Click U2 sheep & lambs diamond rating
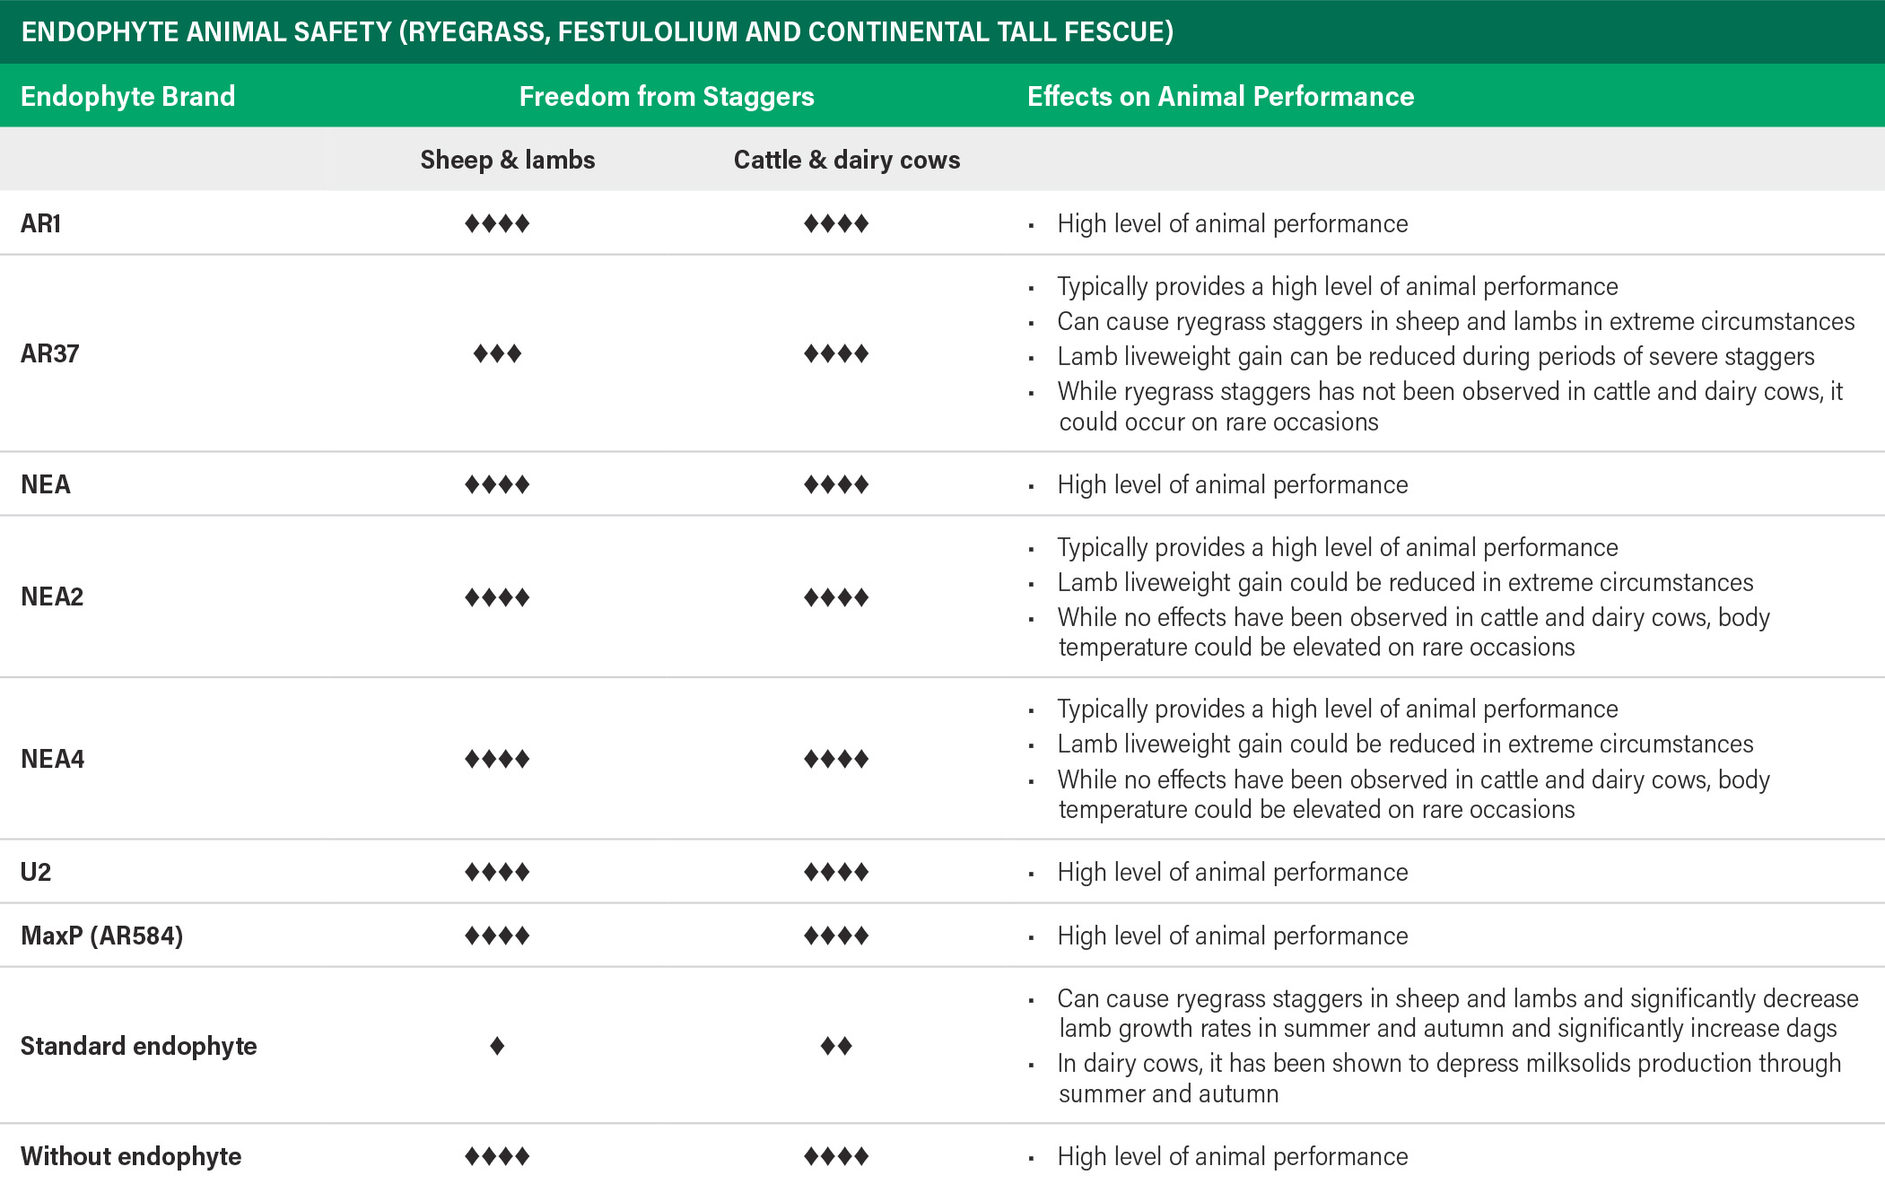The image size is (1885, 1184). [x=497, y=872]
